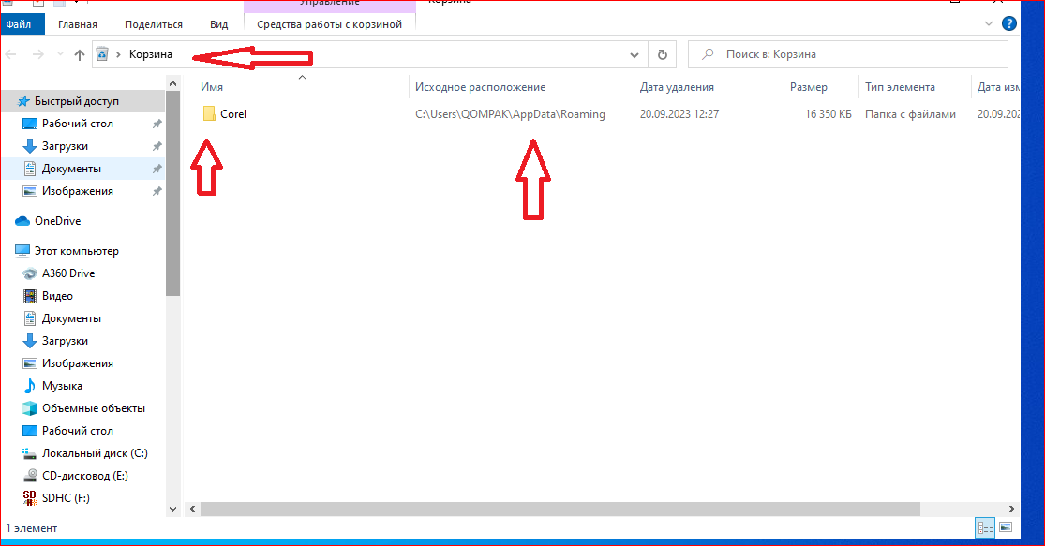Open the address bar history dropdown
This screenshot has width=1045, height=546.
tap(634, 54)
